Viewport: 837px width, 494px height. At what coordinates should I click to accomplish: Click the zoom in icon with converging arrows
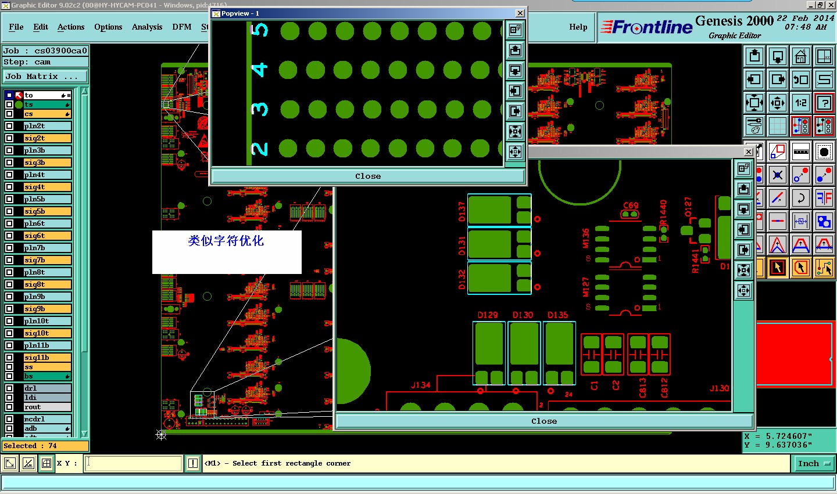tap(754, 103)
